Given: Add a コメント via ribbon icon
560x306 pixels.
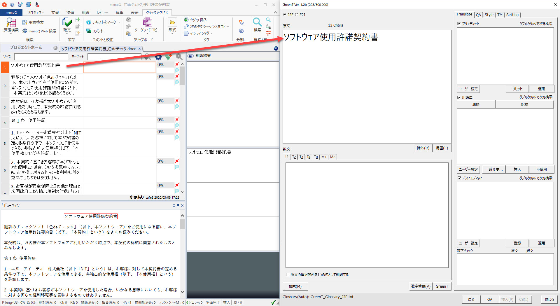Looking at the screenshot, I should click(89, 31).
